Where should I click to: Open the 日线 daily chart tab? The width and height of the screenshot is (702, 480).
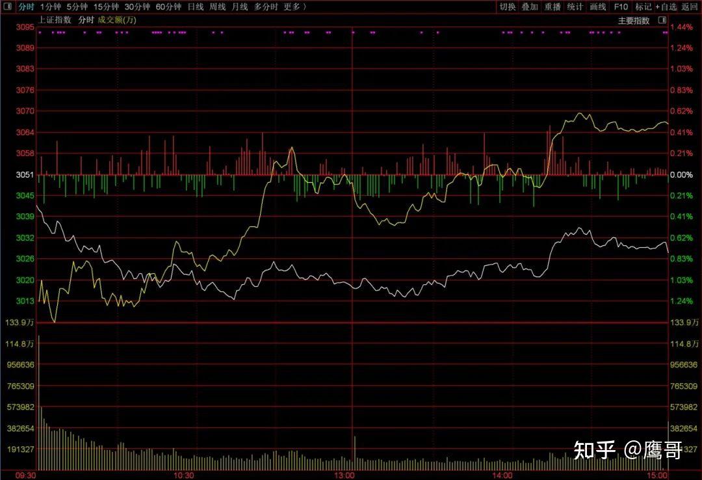point(195,7)
